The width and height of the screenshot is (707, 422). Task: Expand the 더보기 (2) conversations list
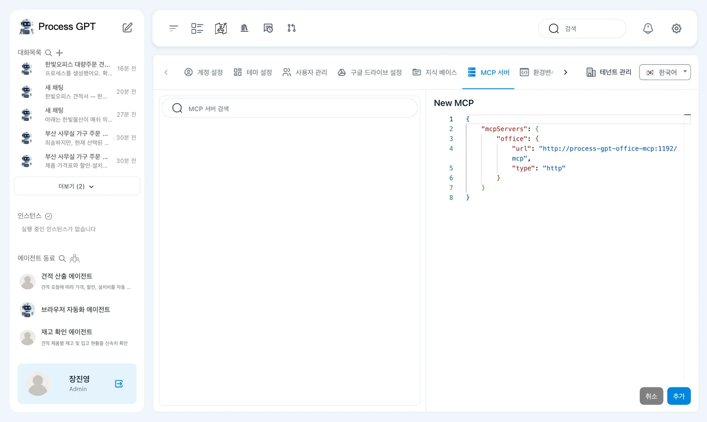click(x=77, y=186)
